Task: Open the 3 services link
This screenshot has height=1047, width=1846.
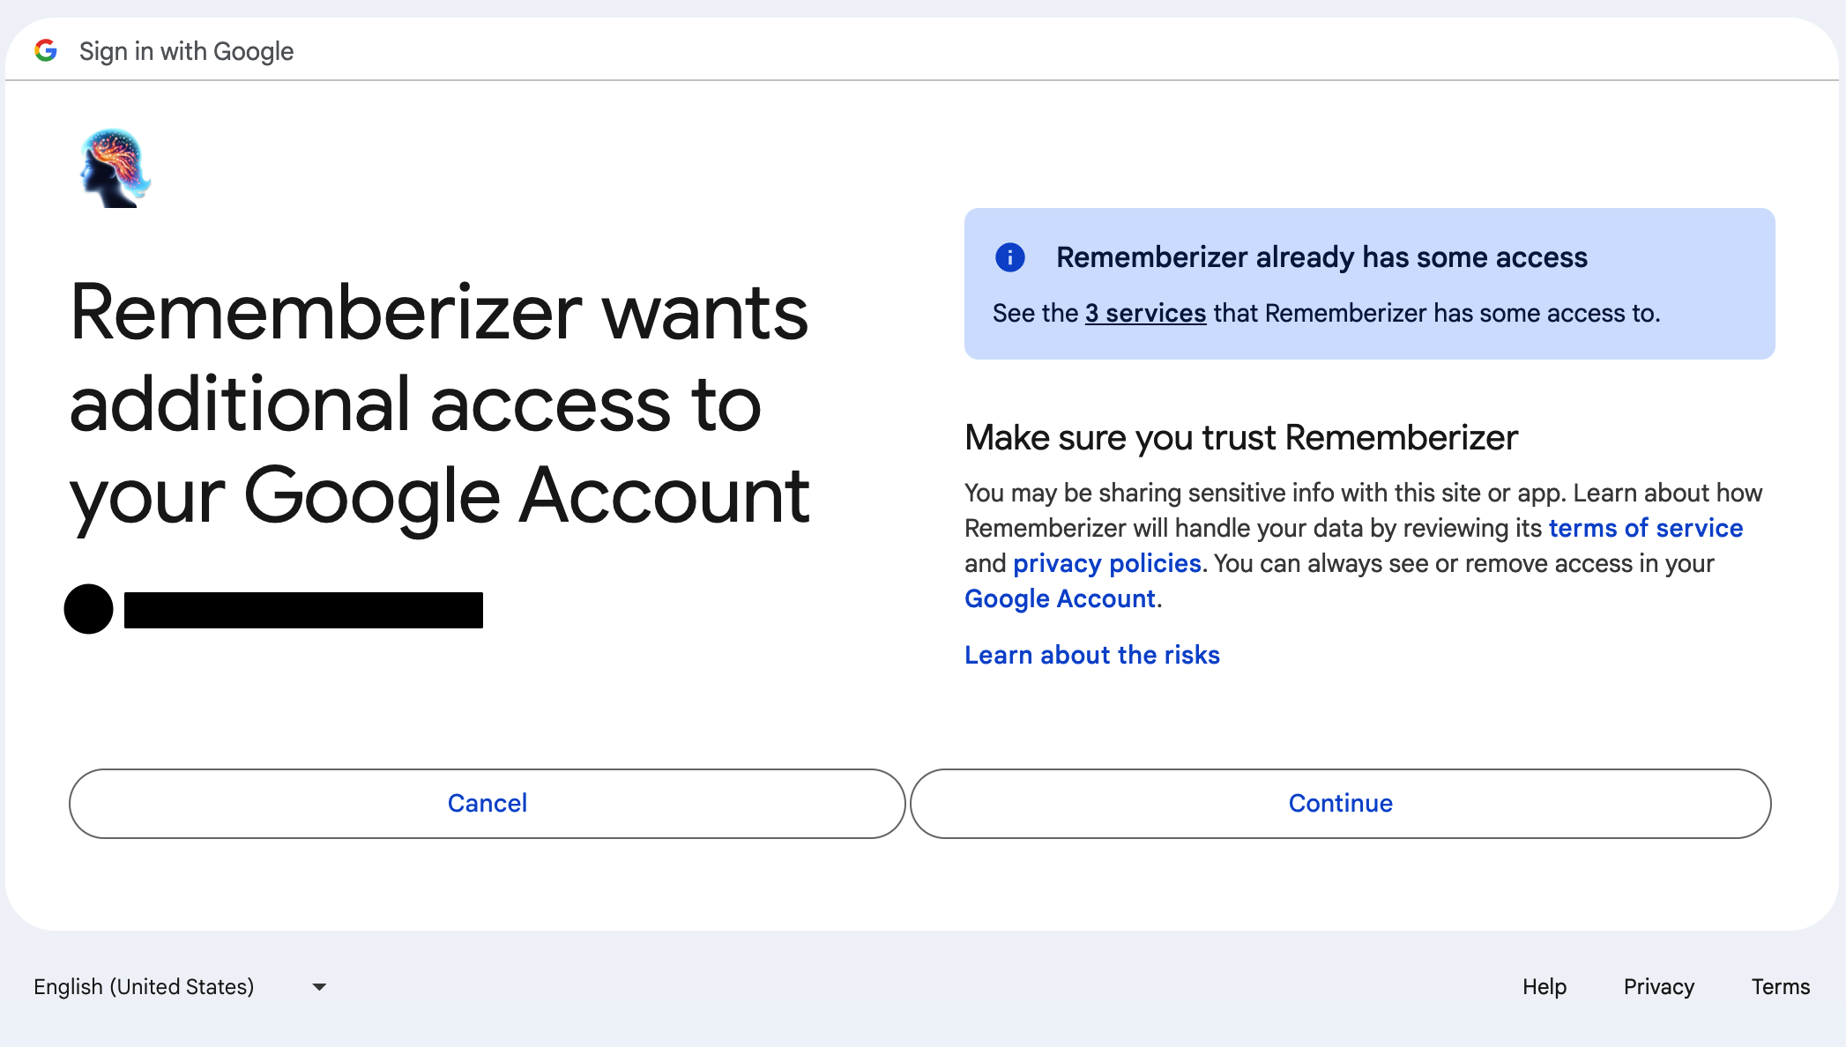Action: click(1144, 313)
